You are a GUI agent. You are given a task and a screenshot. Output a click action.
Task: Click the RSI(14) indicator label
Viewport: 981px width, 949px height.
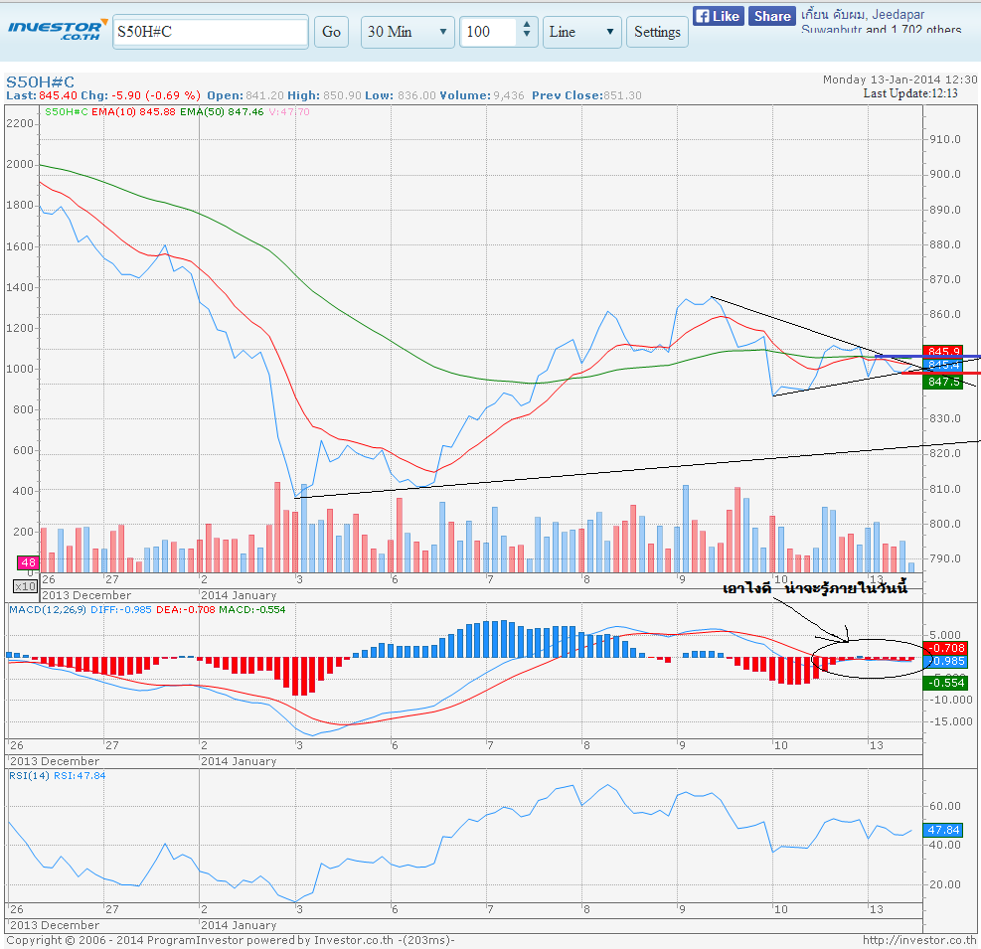click(30, 776)
